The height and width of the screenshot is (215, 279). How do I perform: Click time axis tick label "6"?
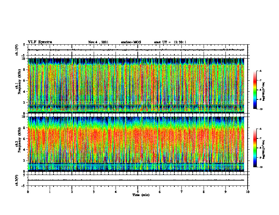[x=160, y=192]
